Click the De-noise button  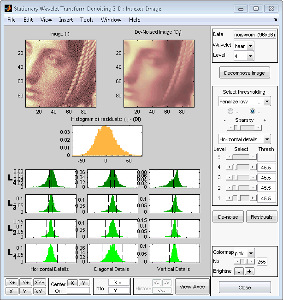[x=228, y=216]
